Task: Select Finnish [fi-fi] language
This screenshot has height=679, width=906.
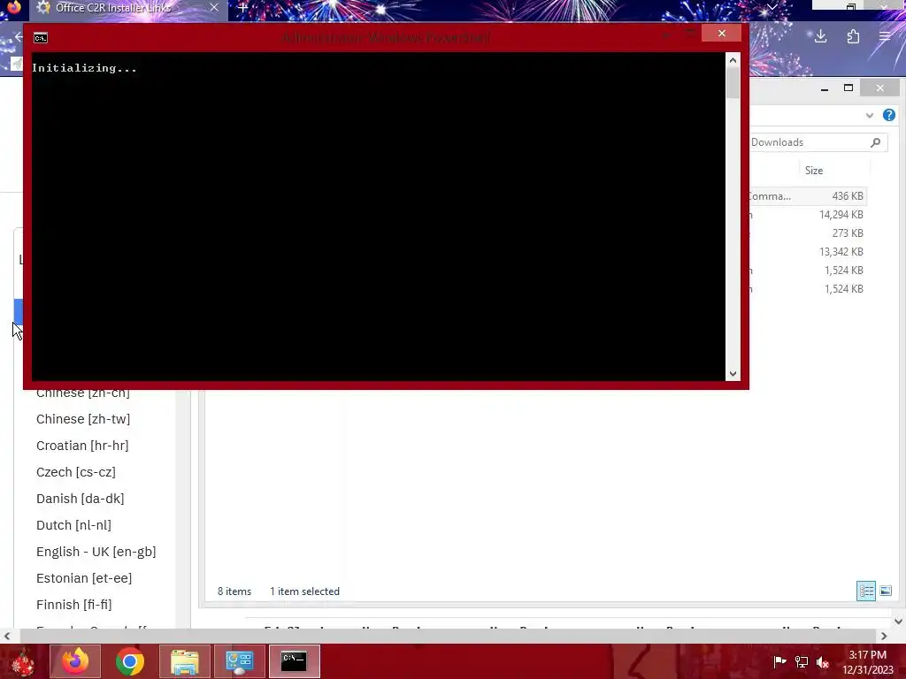Action: click(x=74, y=605)
